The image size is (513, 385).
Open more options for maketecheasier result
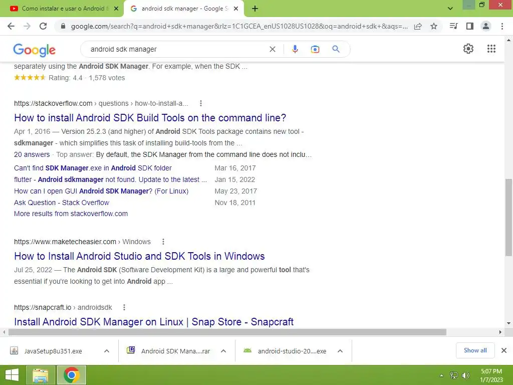pyautogui.click(x=163, y=242)
